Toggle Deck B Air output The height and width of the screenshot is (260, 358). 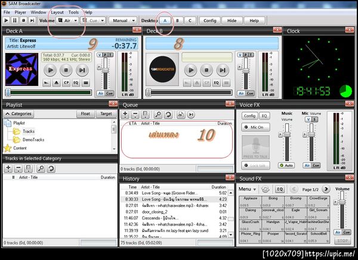tap(241, 93)
